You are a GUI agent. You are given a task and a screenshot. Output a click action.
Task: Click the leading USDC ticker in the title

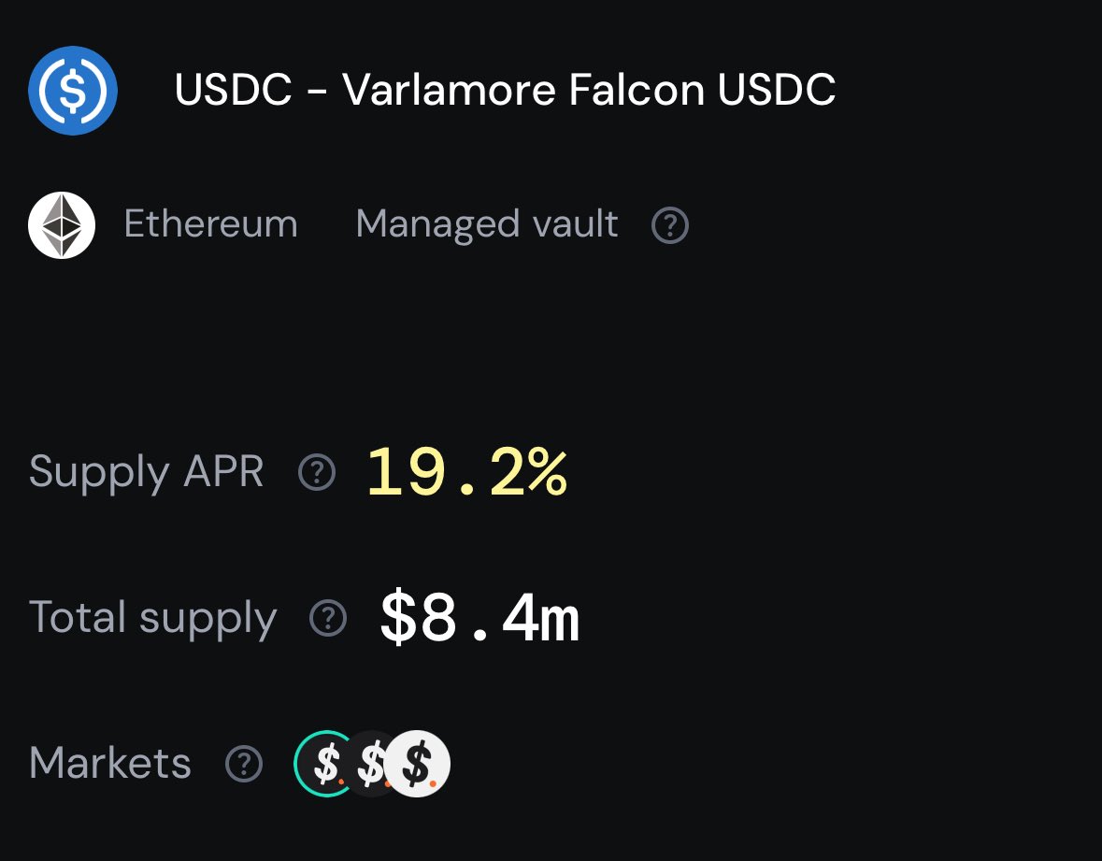point(233,90)
